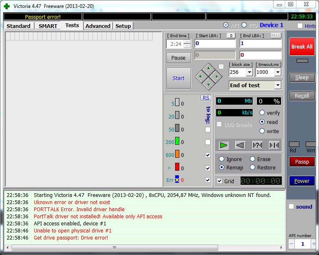319x255 pixels.
Task: Click the blue Power button
Action: coord(302,181)
